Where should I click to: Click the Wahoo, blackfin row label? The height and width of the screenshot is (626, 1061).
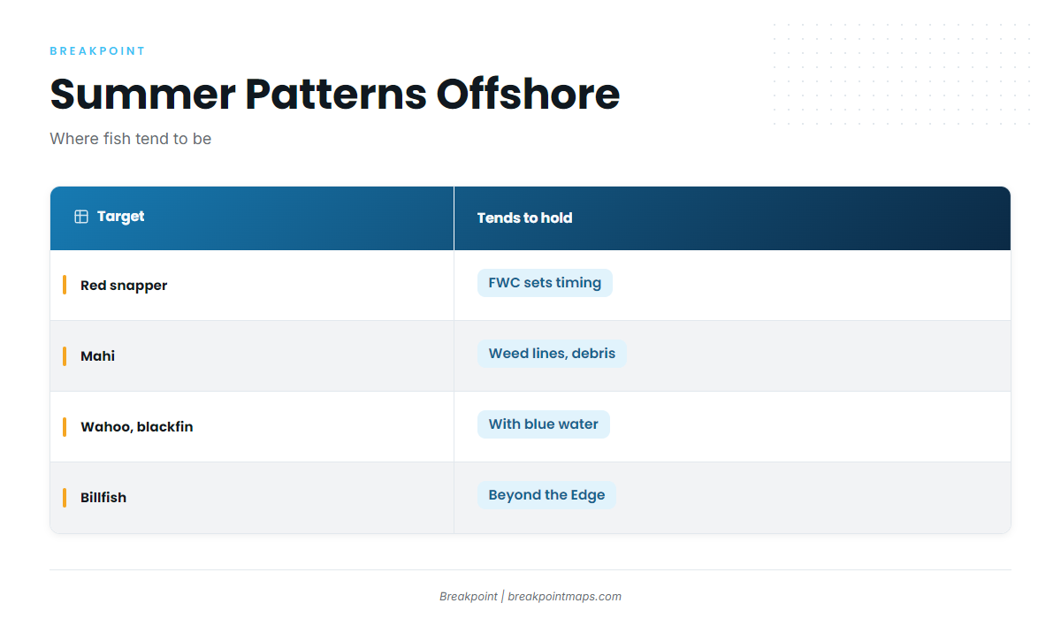(136, 427)
